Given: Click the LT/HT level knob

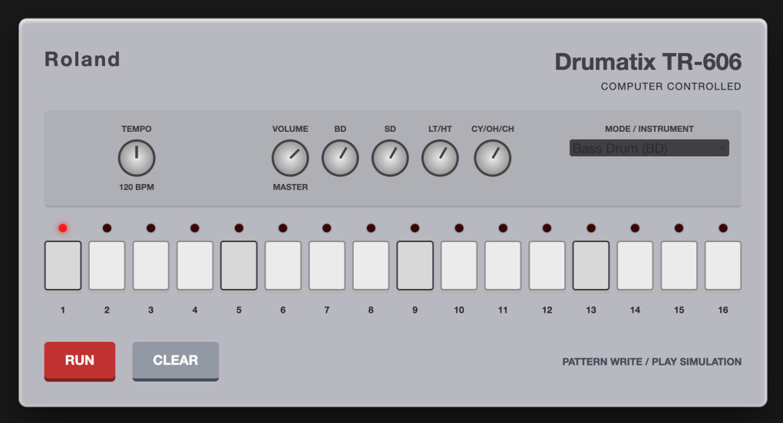Looking at the screenshot, I should point(440,158).
